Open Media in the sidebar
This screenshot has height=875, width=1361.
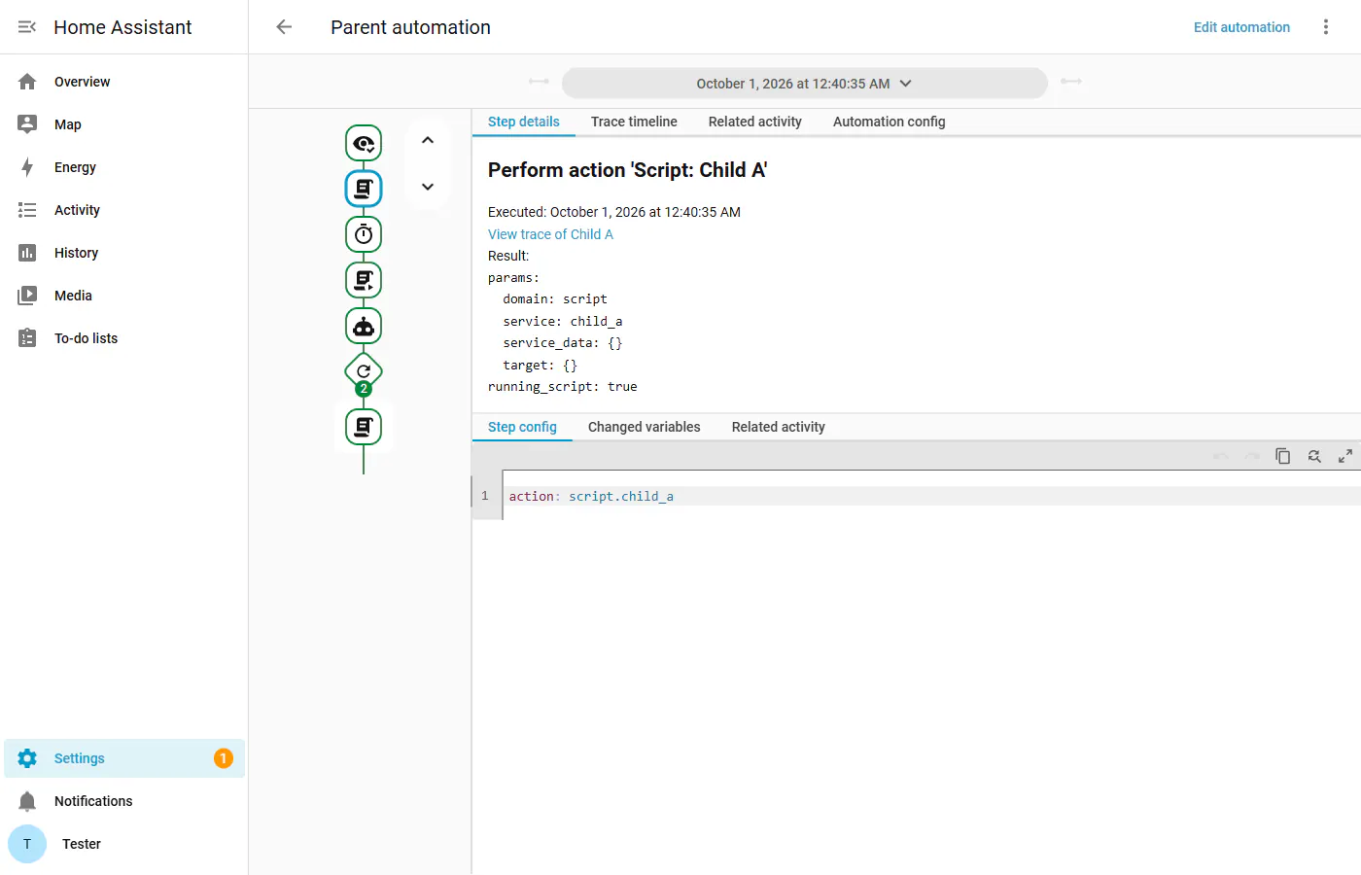pos(124,296)
